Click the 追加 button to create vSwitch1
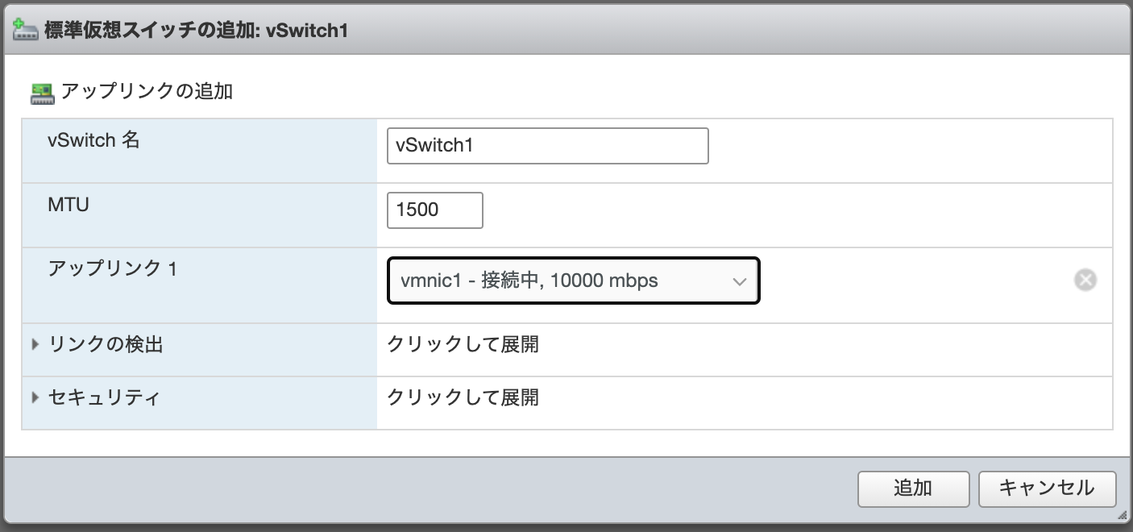 coord(913,488)
